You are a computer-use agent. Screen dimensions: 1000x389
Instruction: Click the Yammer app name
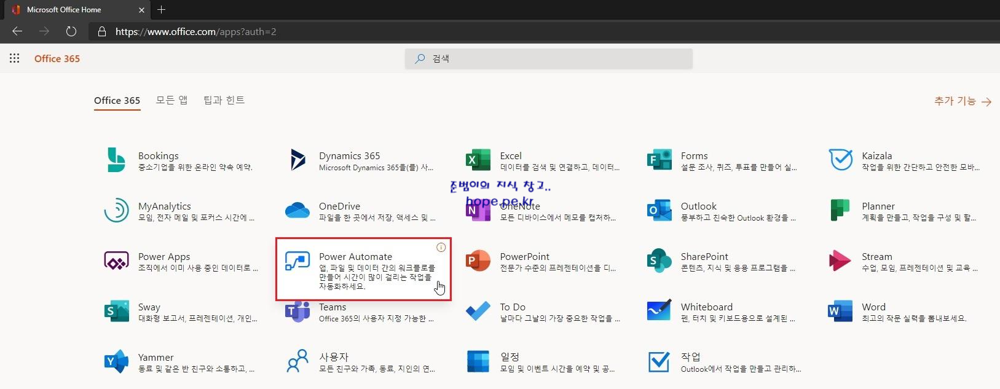tap(156, 357)
